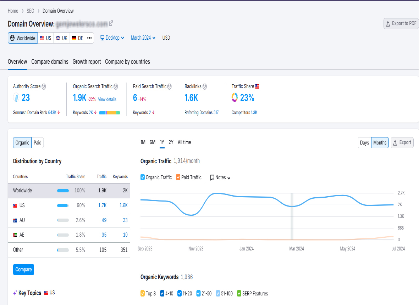Screen dimensions: 419x305
Task: Uncheck the Organic Traffic checkbox
Action: coord(143,177)
